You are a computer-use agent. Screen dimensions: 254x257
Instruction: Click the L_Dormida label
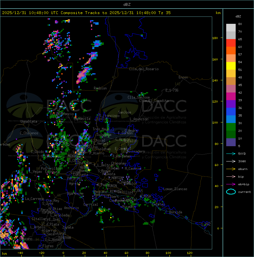click(x=174, y=212)
